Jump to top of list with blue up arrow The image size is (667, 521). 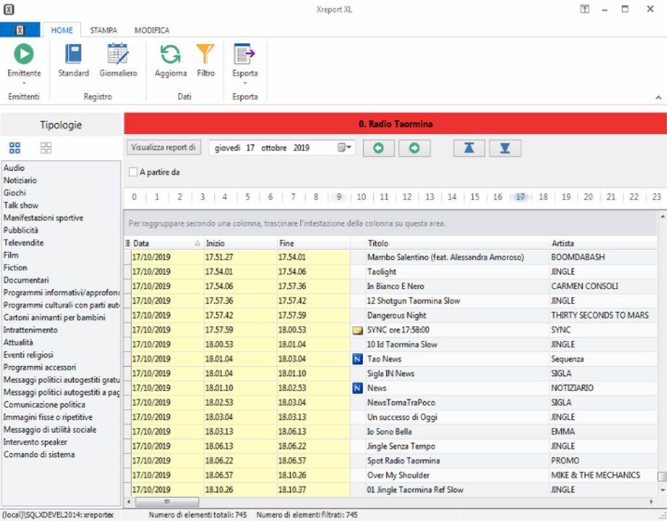pyautogui.click(x=469, y=148)
